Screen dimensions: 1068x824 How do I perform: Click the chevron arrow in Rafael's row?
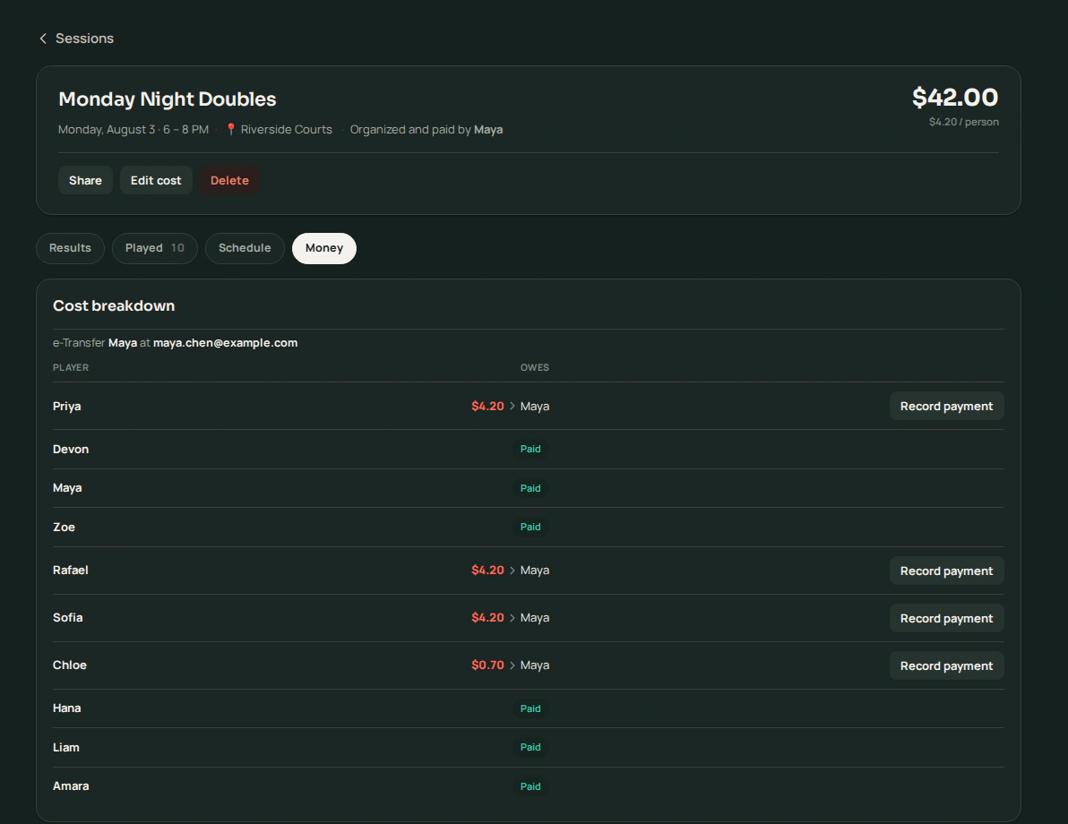pos(512,571)
